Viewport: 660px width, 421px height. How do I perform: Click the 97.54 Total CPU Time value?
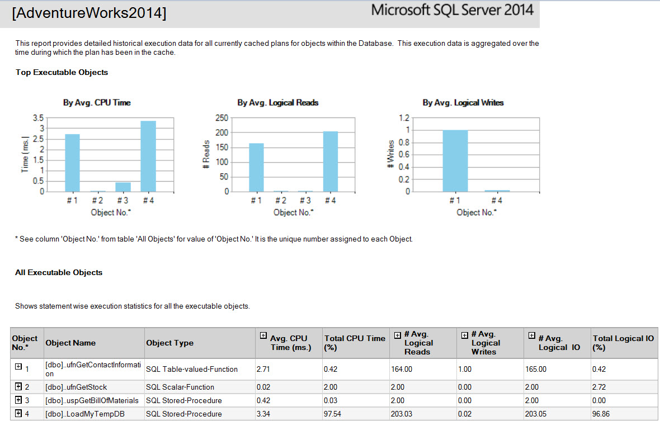tap(332, 414)
